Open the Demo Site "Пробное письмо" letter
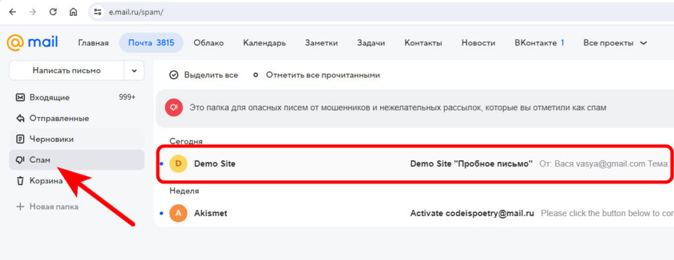This screenshot has width=674, height=260. tap(471, 163)
